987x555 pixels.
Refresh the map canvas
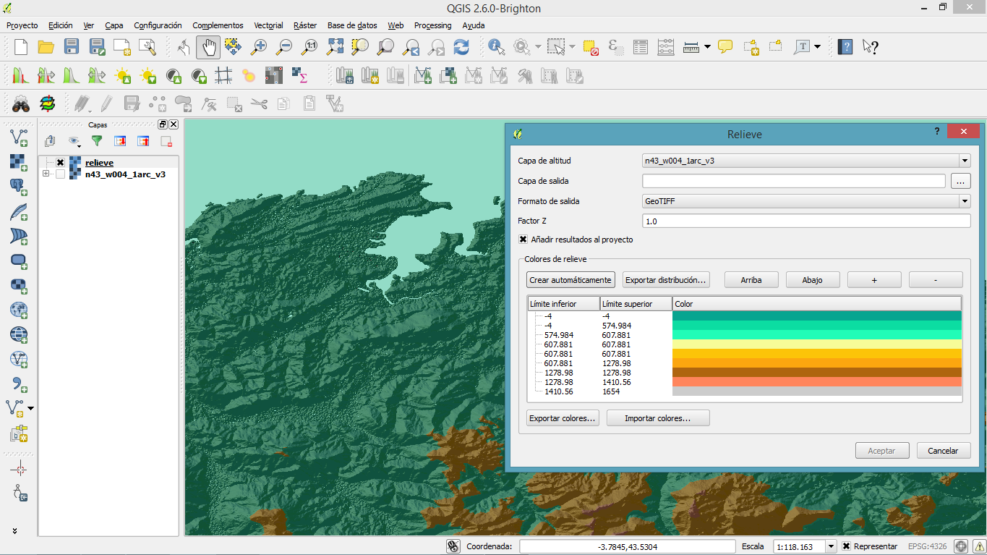click(461, 47)
